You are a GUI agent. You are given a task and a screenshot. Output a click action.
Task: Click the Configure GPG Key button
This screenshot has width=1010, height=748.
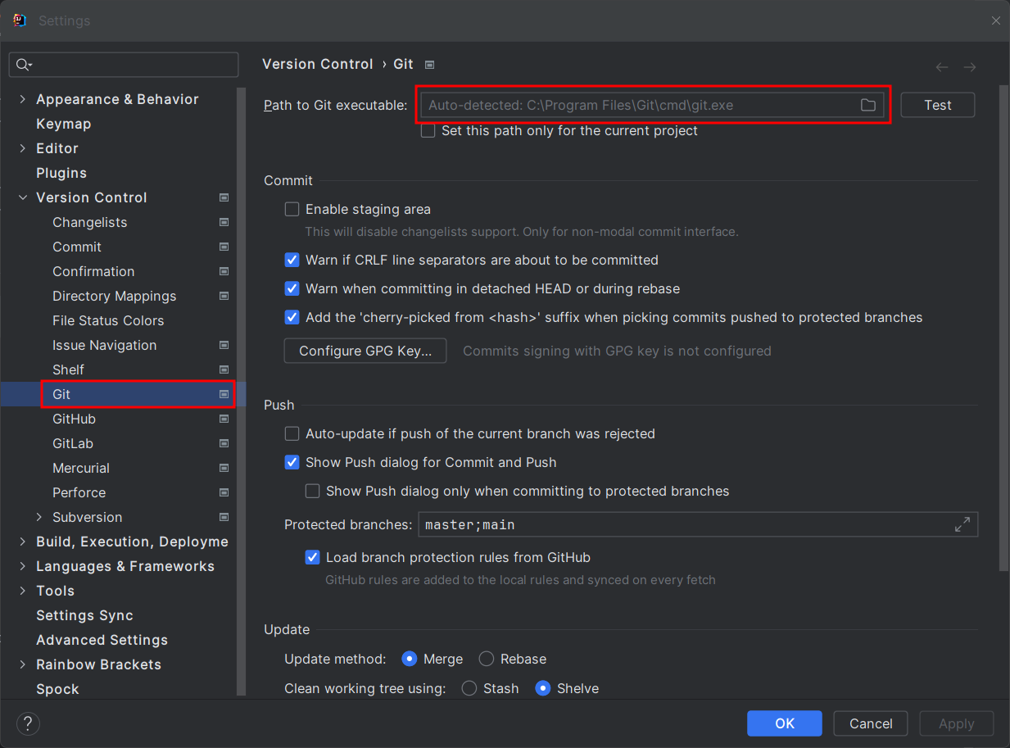pos(365,351)
